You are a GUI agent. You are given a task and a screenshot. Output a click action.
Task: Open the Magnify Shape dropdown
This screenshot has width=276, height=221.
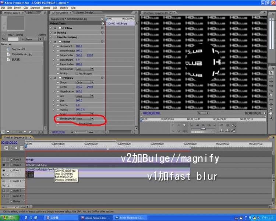click(x=85, y=83)
